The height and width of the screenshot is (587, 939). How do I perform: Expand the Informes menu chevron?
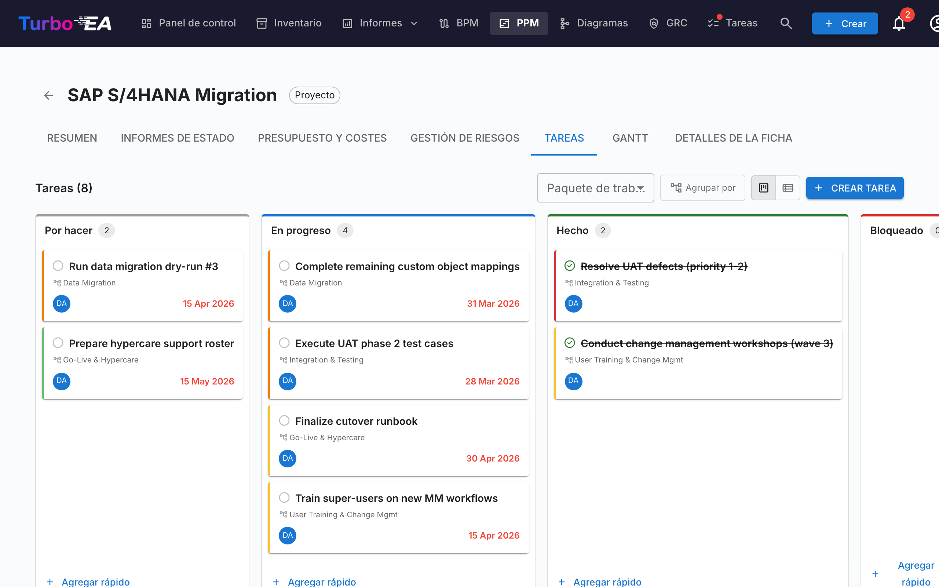(x=414, y=24)
